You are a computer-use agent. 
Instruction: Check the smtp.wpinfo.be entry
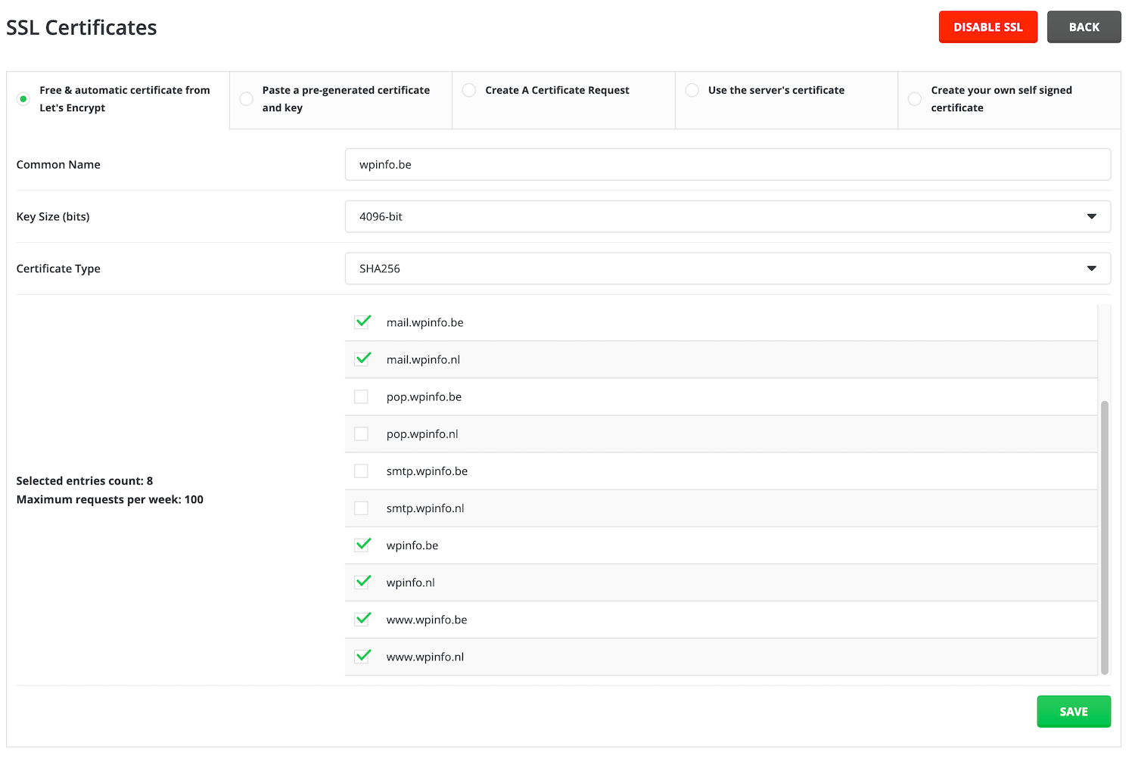coord(362,471)
